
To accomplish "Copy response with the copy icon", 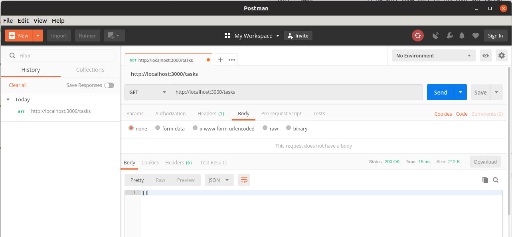I will [x=485, y=180].
